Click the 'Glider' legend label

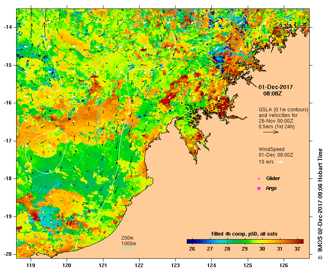click(x=273, y=178)
